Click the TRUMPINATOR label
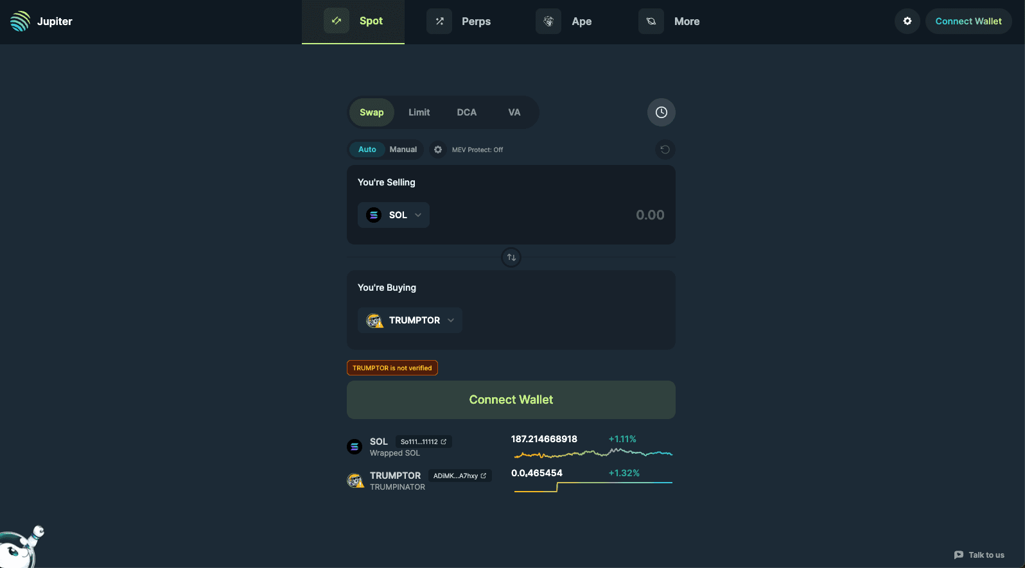The width and height of the screenshot is (1025, 568). point(398,487)
